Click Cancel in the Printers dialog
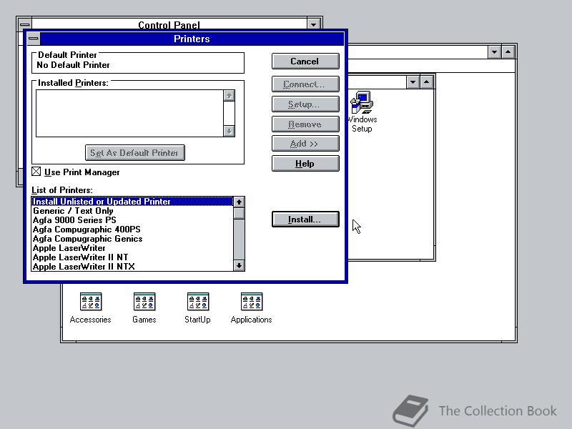This screenshot has height=429, width=572. point(305,61)
